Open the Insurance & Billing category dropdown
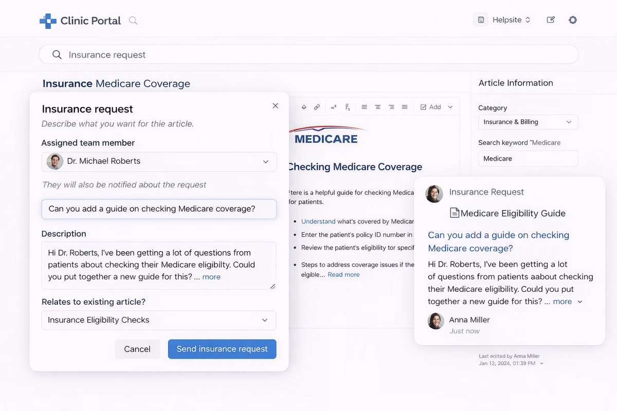 (x=528, y=122)
